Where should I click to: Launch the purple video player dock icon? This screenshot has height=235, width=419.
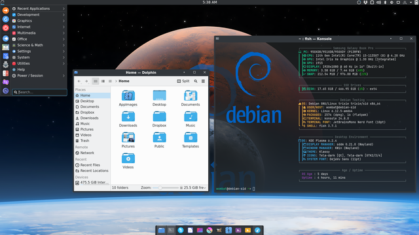238,230
